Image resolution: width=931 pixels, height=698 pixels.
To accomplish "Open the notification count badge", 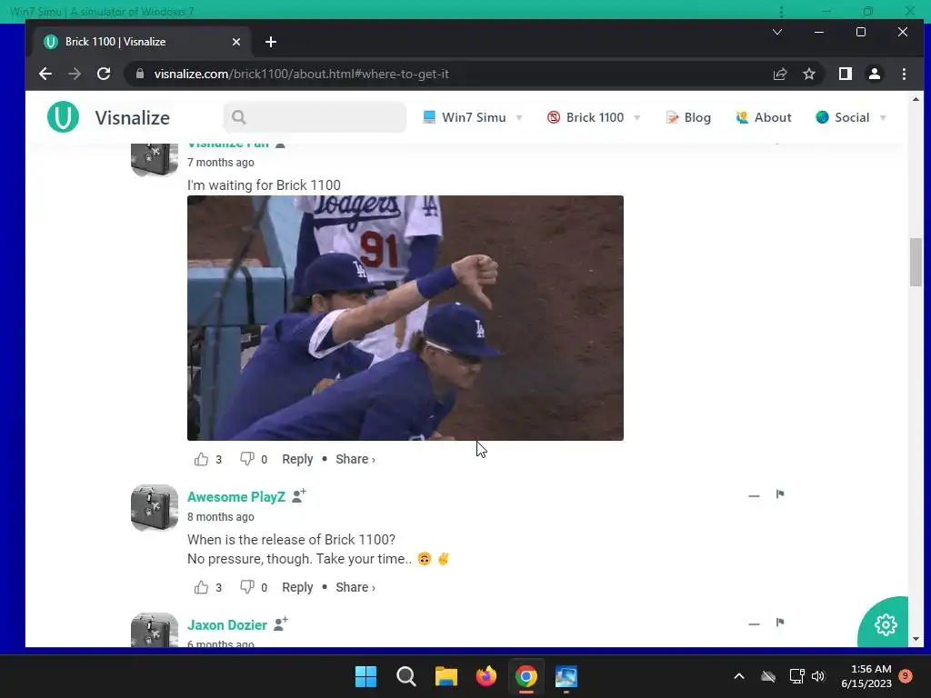I will [x=906, y=676].
